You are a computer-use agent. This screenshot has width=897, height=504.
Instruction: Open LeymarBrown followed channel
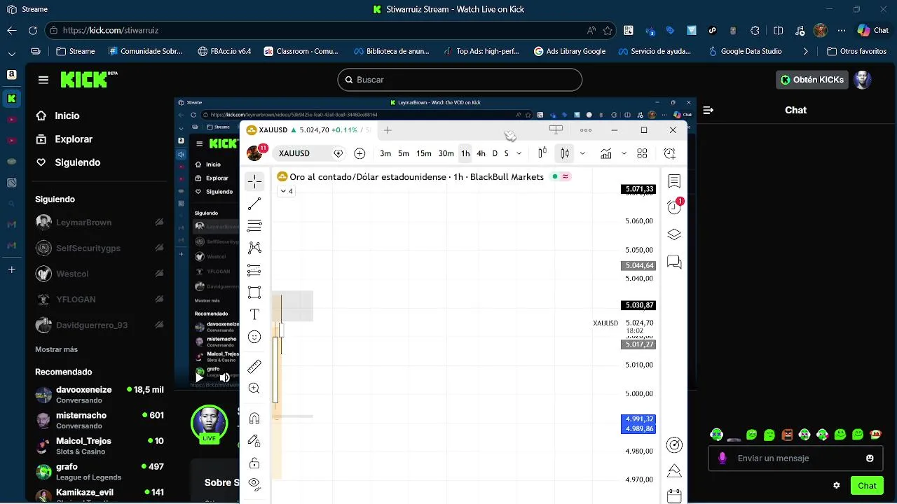tap(100, 223)
